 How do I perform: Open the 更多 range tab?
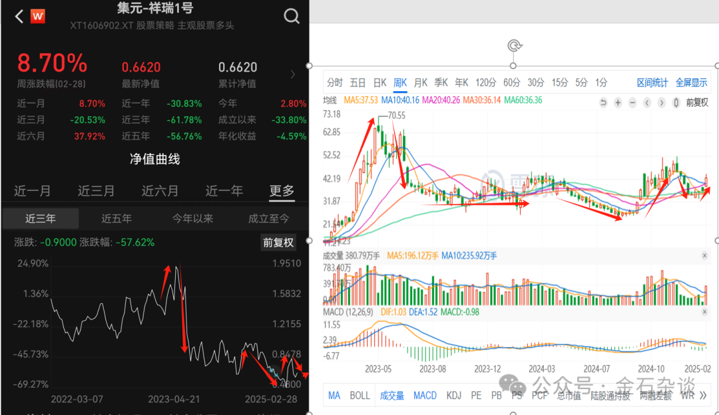282,191
